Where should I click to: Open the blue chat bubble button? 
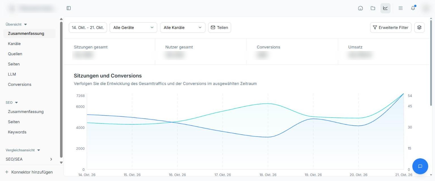coord(420,166)
